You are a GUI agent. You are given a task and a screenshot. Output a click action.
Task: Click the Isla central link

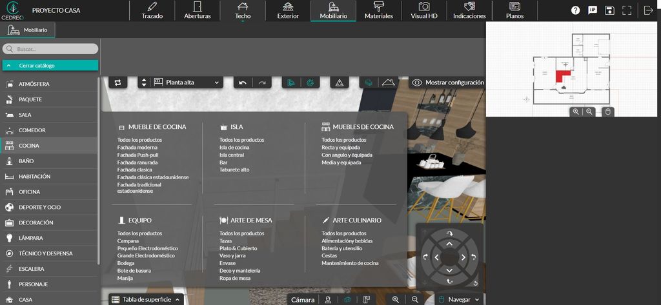232,155
